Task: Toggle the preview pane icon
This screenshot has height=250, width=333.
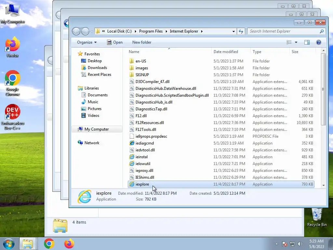Action: click(307, 42)
